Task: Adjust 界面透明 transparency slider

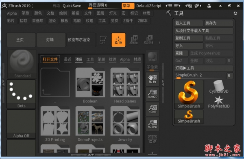Action: pyautogui.click(x=104, y=6)
